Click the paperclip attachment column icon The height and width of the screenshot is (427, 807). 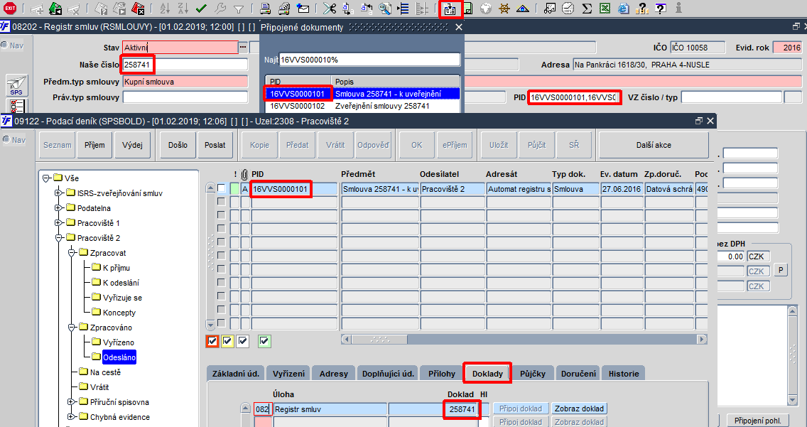245,174
